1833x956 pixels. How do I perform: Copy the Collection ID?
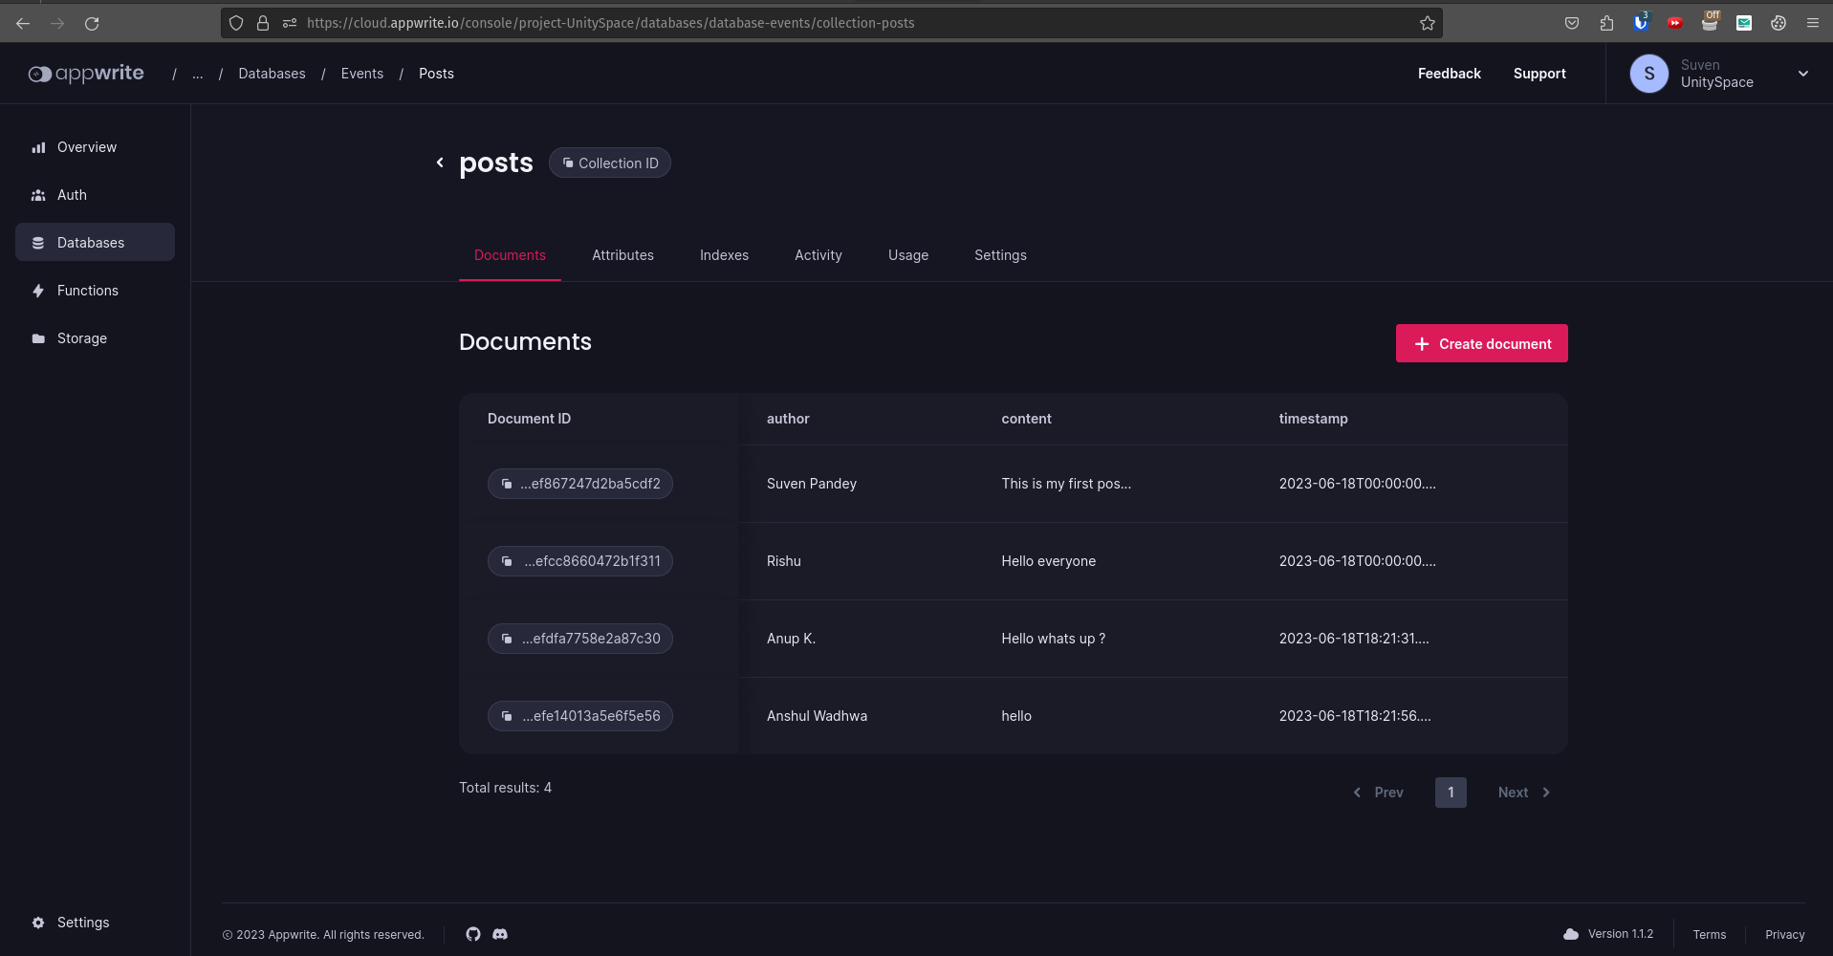[x=610, y=163]
